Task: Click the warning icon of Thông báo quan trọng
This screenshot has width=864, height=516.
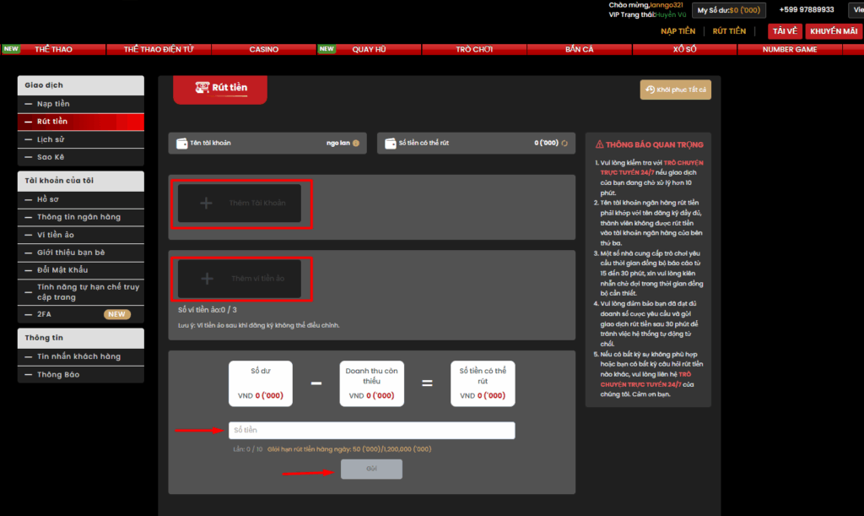Action: pos(600,144)
